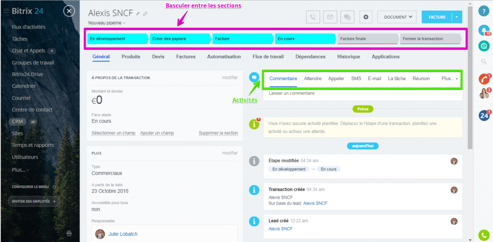493x242 pixels.
Task: Set stage to En développement
Action: click(117, 39)
